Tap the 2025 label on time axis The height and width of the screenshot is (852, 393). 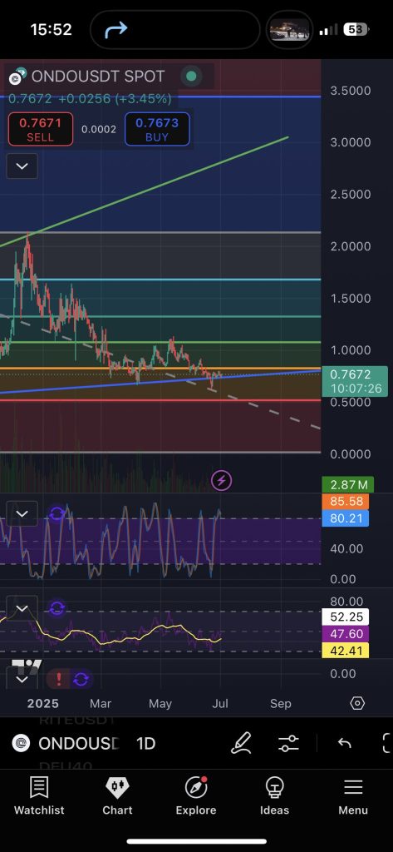click(x=43, y=703)
